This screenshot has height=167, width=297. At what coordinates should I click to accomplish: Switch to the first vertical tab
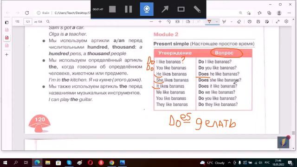coord(6,30)
